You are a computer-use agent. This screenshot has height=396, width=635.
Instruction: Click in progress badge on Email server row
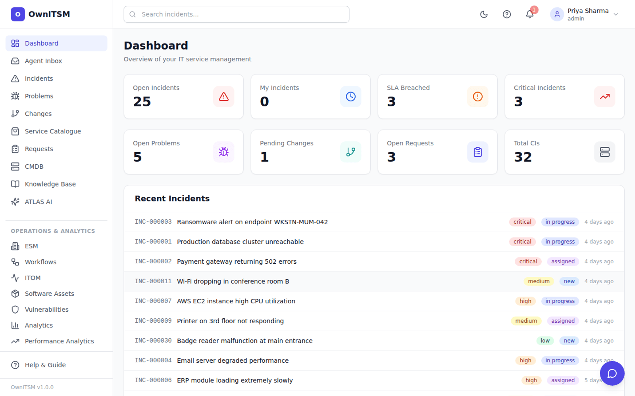[560, 361]
